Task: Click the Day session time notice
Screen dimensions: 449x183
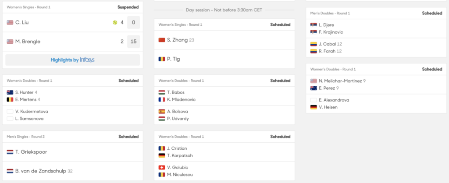Action: (x=224, y=10)
